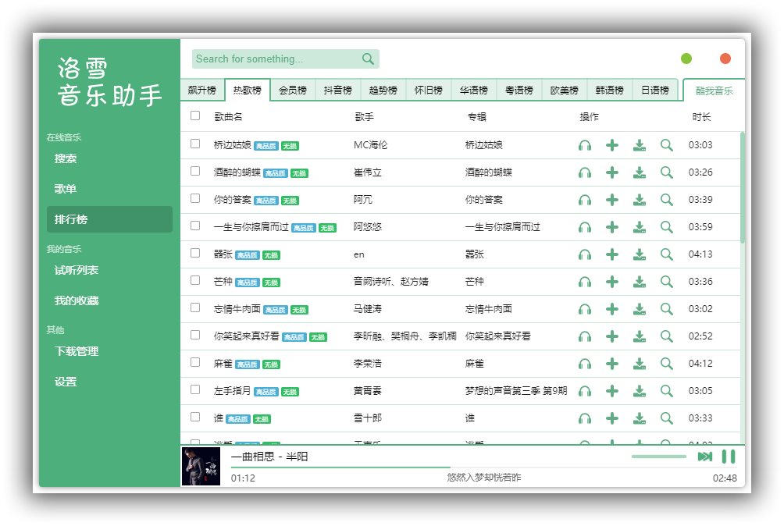Play 芒种 with the headphone icon
The width and height of the screenshot is (784, 526).
click(585, 282)
